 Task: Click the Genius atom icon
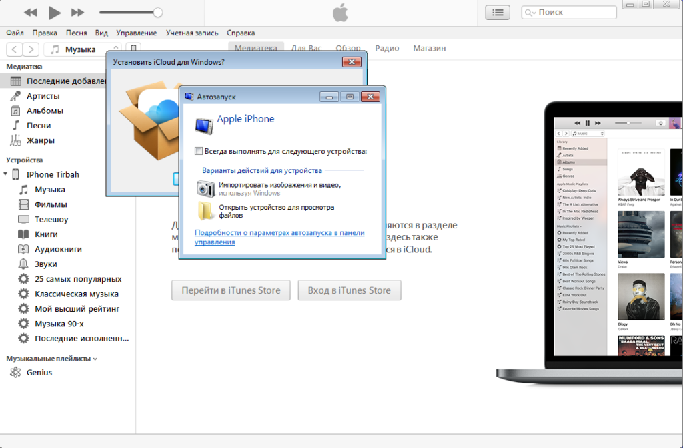(x=15, y=373)
